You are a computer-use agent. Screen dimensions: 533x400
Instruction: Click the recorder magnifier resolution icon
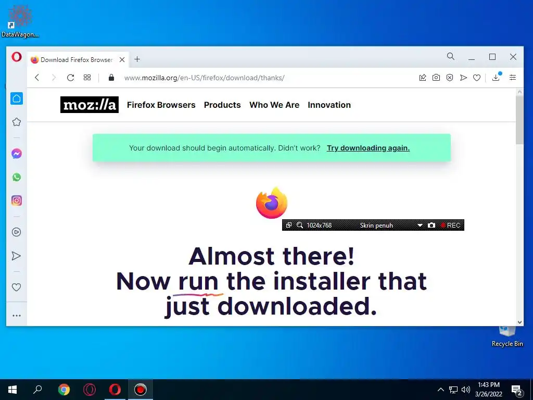tap(299, 225)
